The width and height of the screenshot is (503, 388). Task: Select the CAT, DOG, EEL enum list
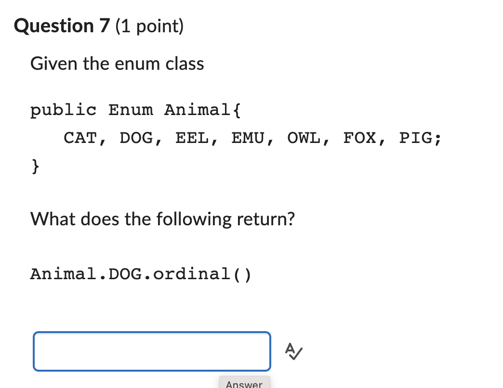pyautogui.click(x=252, y=138)
